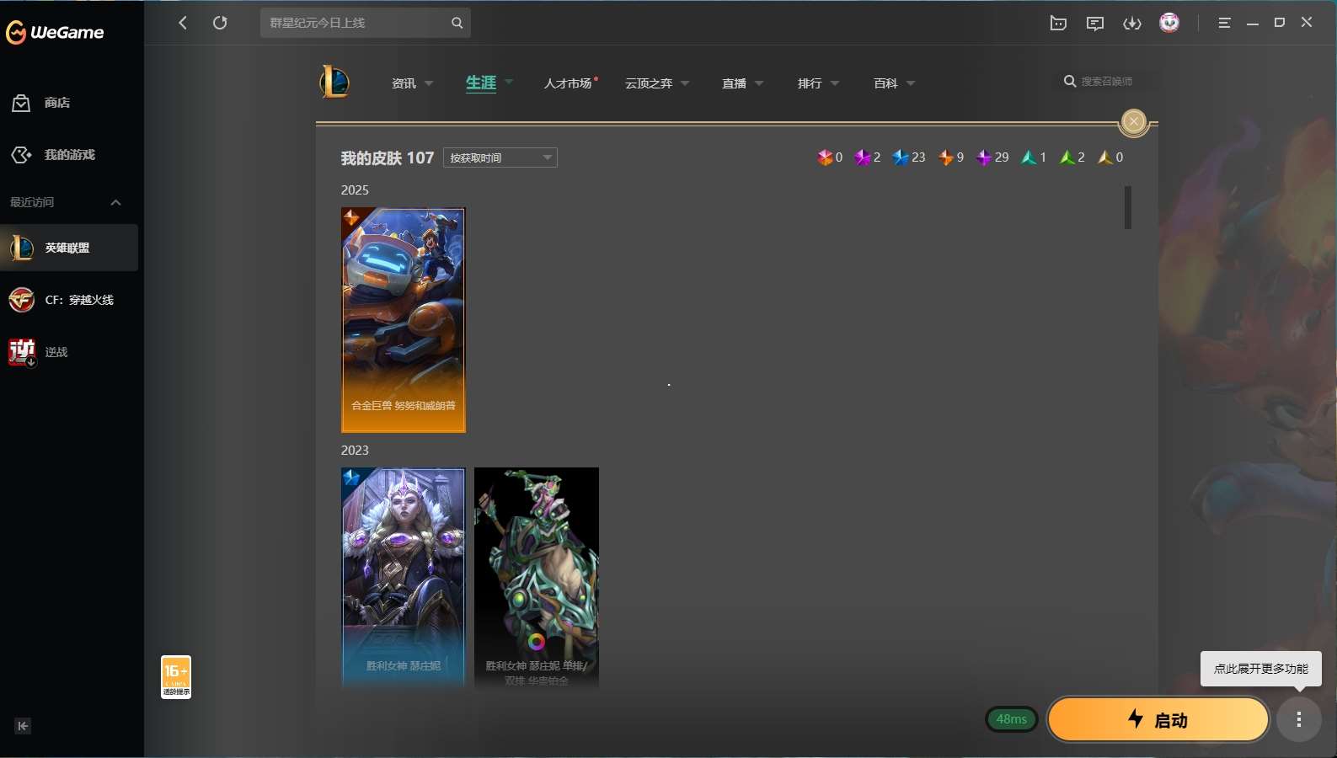Open the 资讯 dropdown menu

coord(412,83)
